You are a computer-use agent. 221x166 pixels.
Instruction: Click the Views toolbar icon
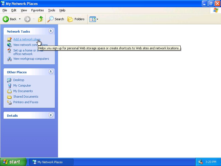[x=93, y=19]
